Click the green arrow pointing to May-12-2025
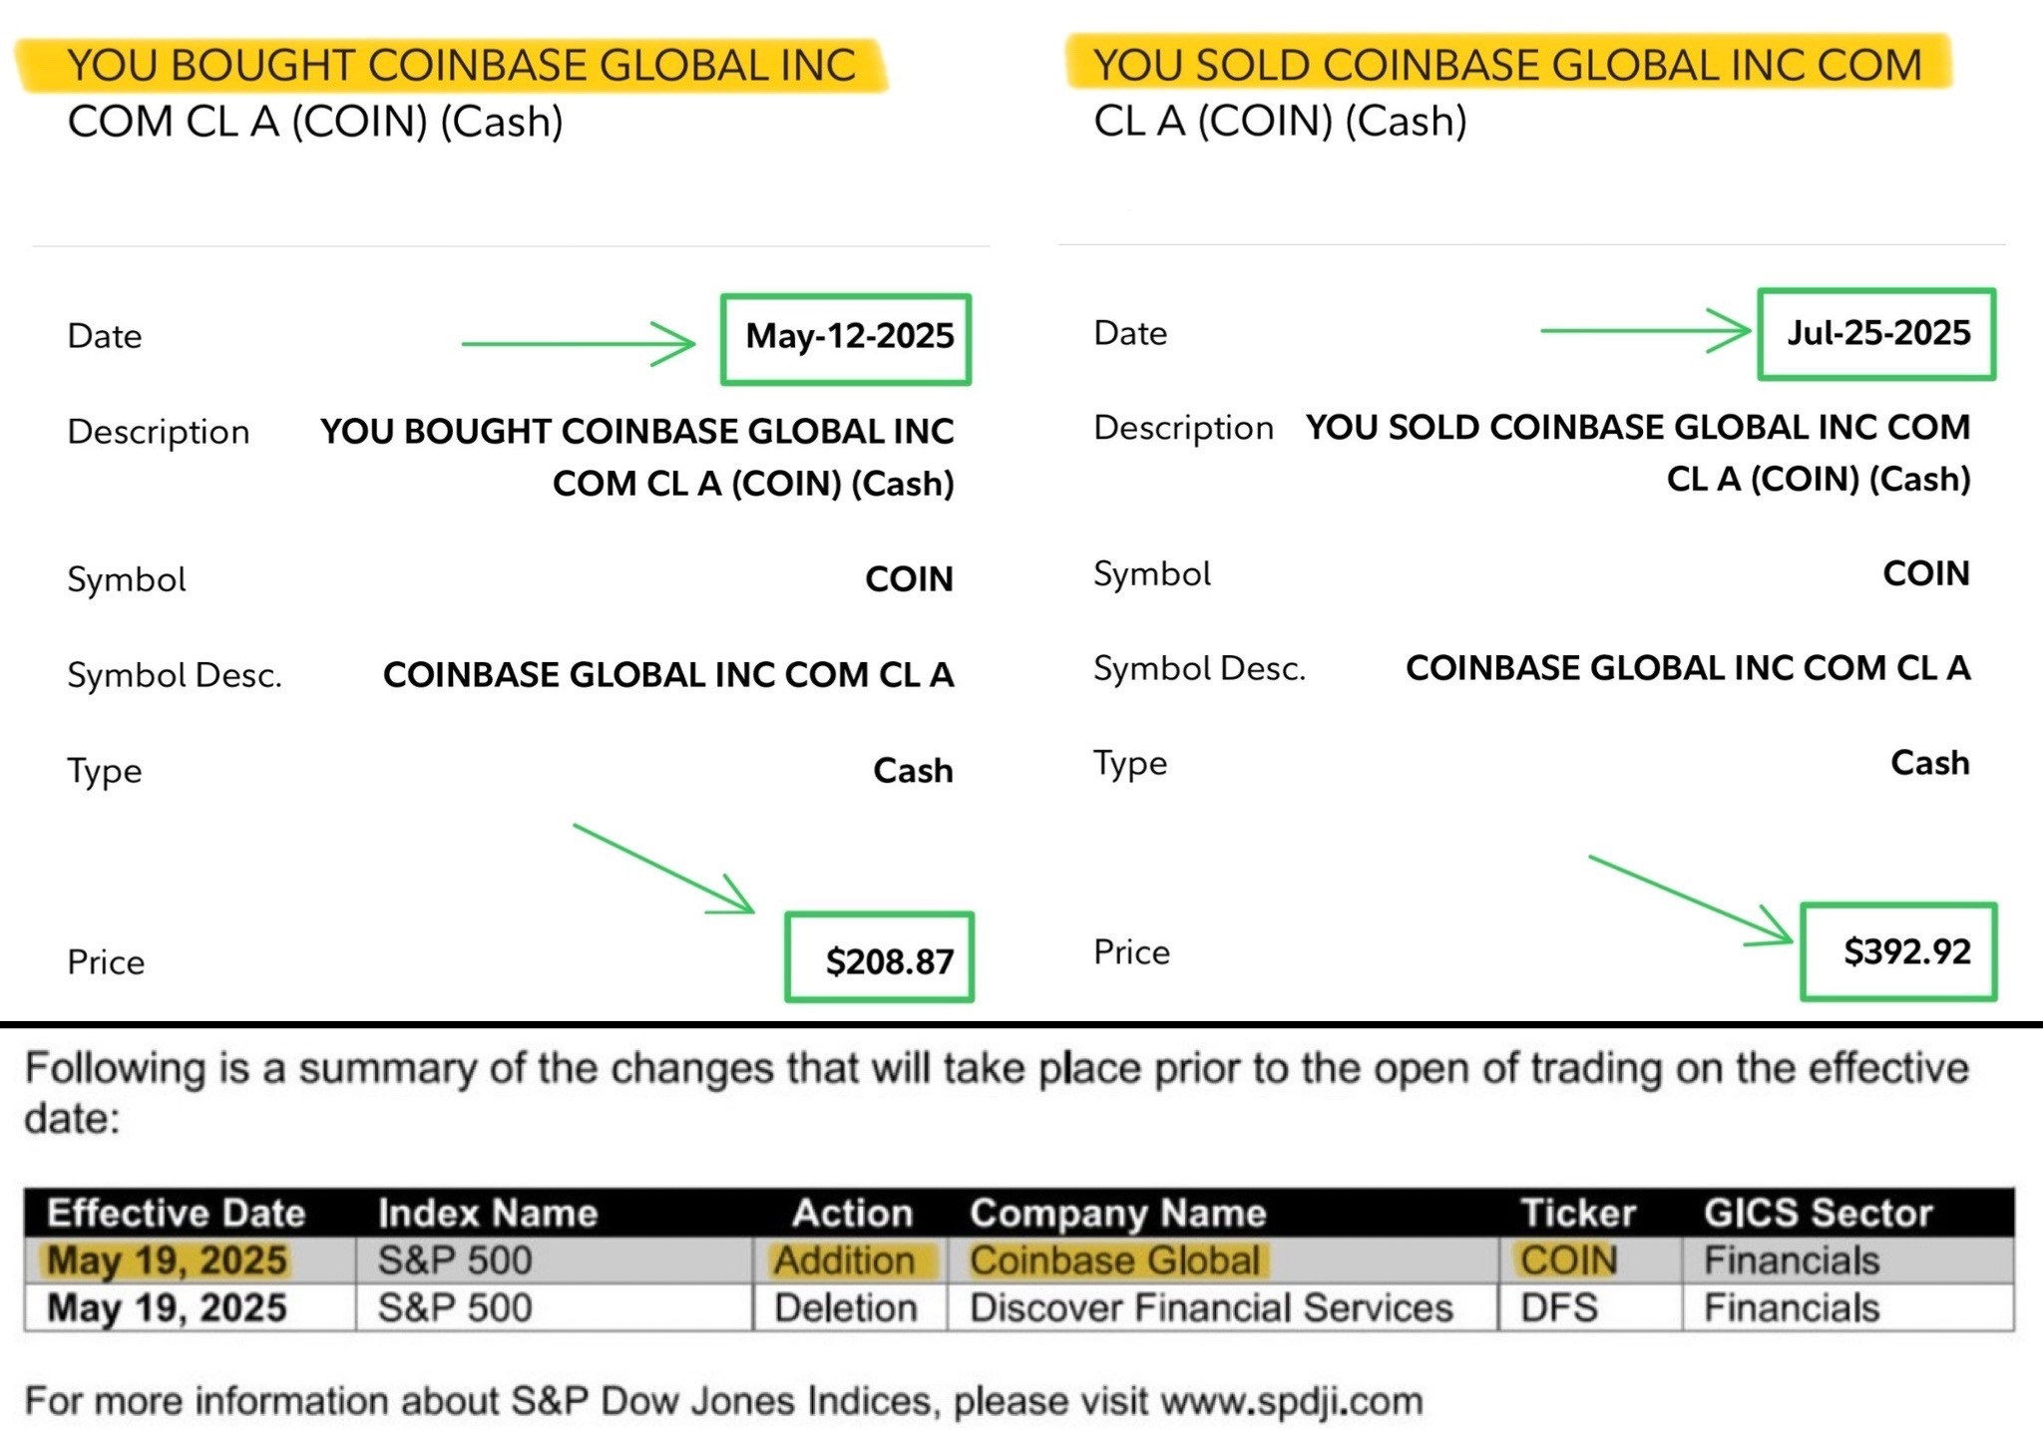The height and width of the screenshot is (1430, 2043). (579, 344)
